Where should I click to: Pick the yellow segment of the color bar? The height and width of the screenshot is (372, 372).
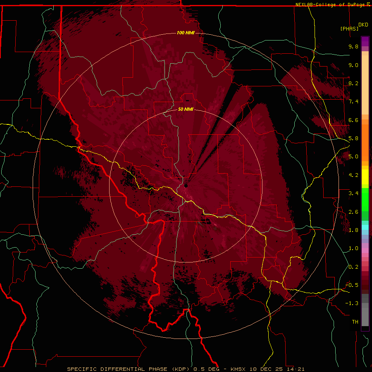coord(365,177)
